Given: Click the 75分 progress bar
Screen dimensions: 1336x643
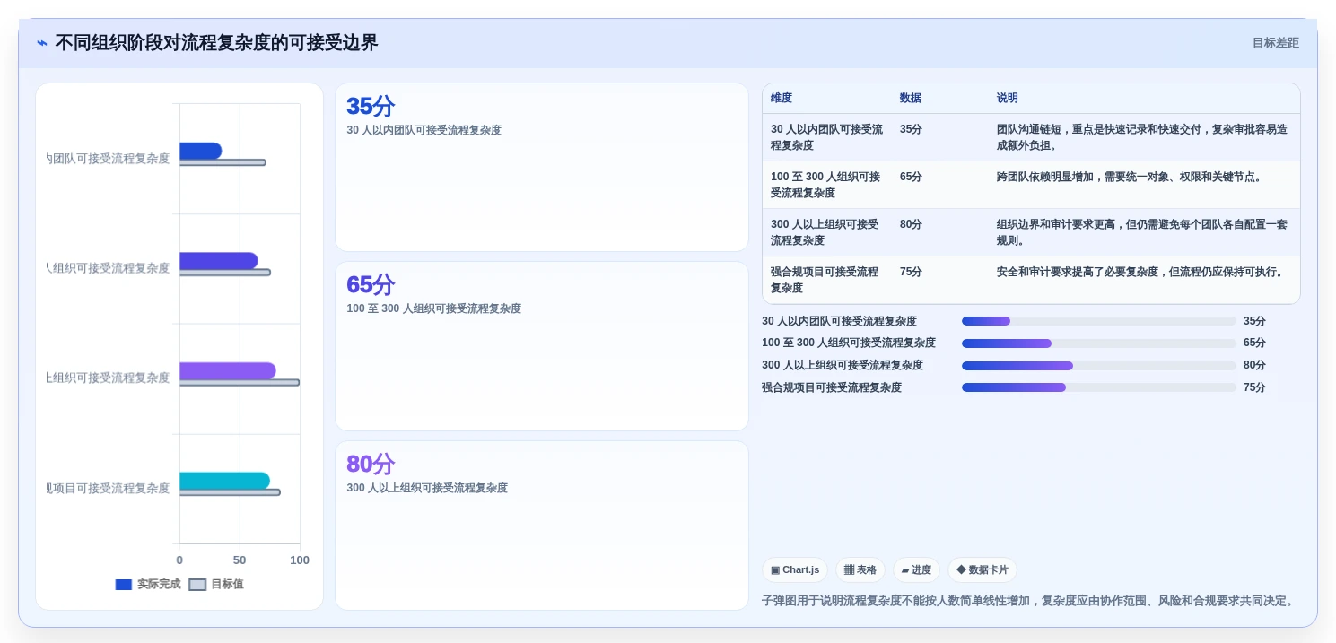Looking at the screenshot, I should pos(1099,387).
